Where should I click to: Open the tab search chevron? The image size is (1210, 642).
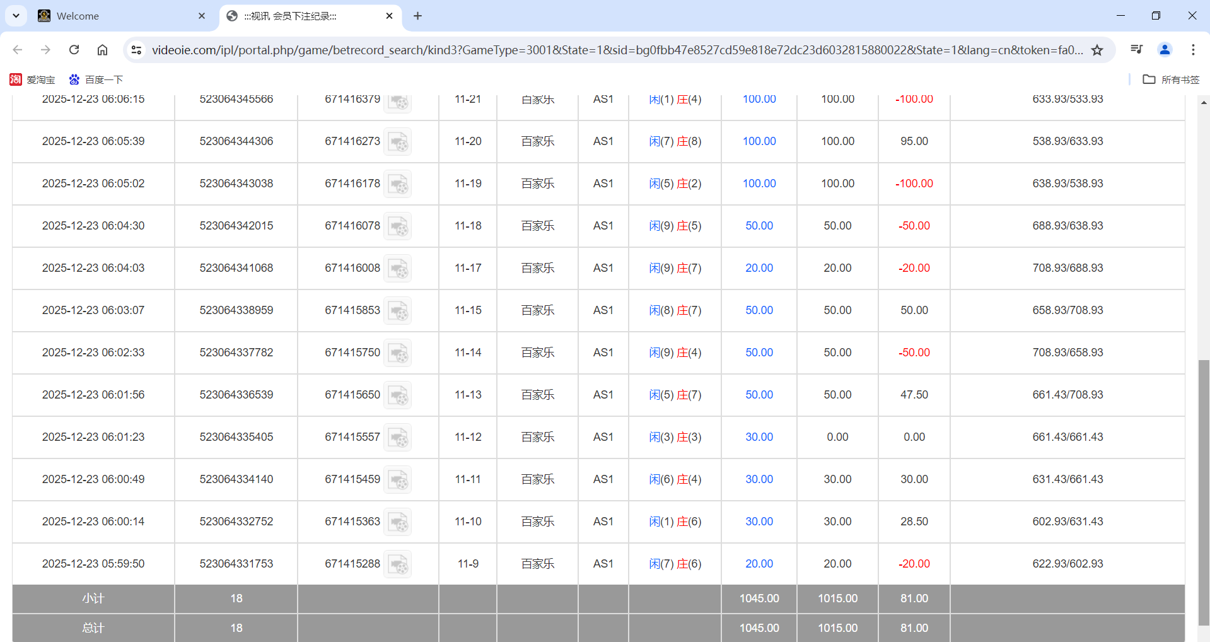click(16, 16)
